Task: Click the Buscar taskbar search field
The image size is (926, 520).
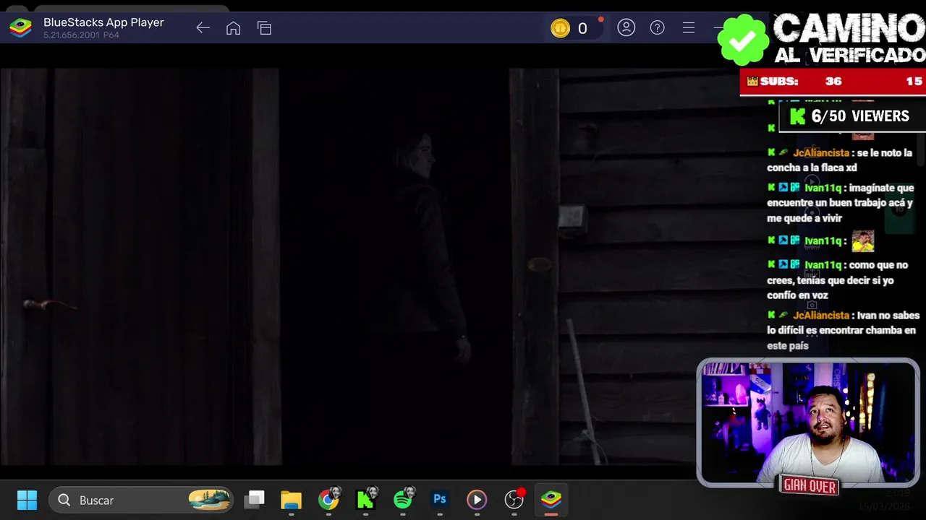Action: point(141,500)
